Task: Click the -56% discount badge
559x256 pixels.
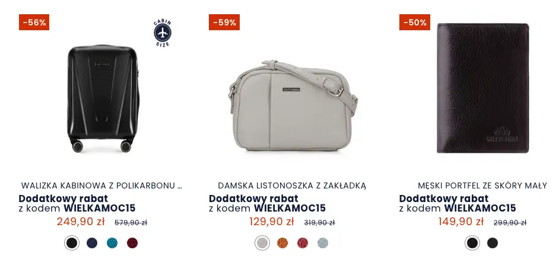Action: 34,23
